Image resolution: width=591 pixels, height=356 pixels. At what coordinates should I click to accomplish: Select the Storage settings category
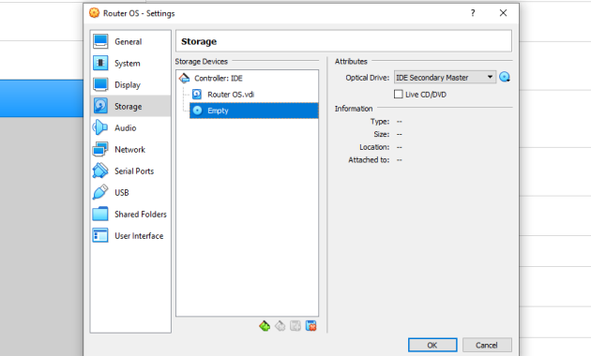tap(130, 106)
